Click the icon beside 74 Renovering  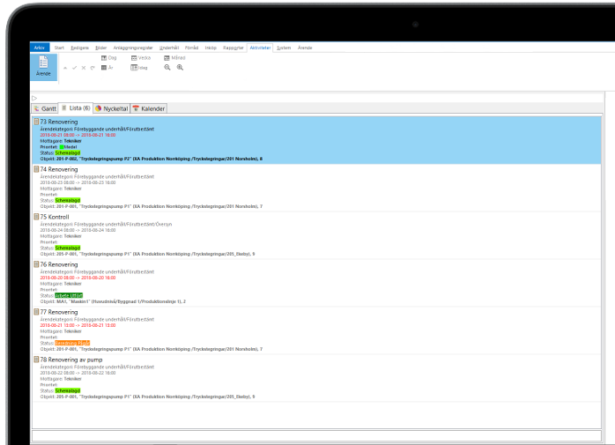pos(36,169)
